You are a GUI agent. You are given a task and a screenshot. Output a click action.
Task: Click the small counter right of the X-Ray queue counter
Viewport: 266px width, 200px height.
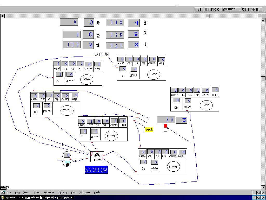coord(182,120)
